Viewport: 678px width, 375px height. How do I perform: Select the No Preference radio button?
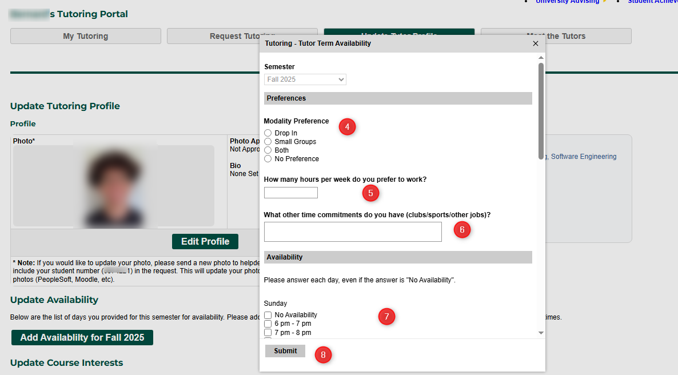(268, 159)
